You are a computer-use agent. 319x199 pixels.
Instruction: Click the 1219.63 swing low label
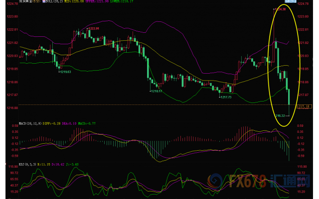pos(65,72)
